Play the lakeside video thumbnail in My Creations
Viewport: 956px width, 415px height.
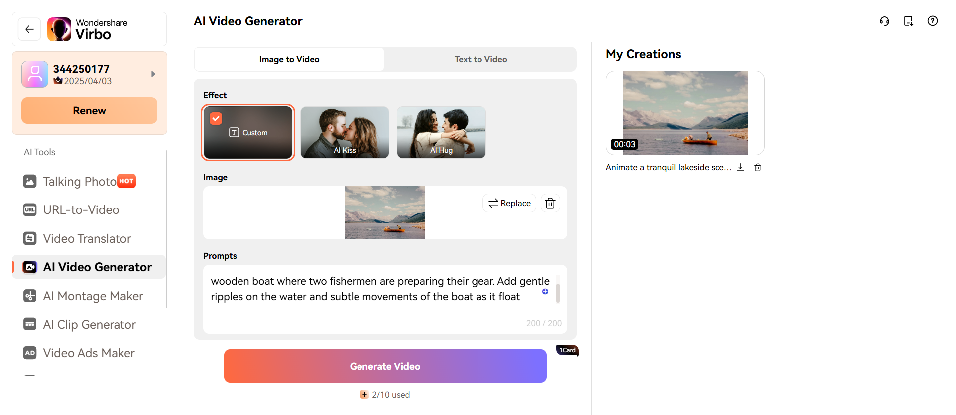coord(685,113)
